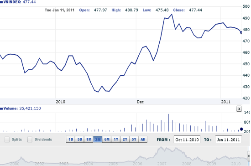Click the range slider handle on overview chart

point(249,156)
